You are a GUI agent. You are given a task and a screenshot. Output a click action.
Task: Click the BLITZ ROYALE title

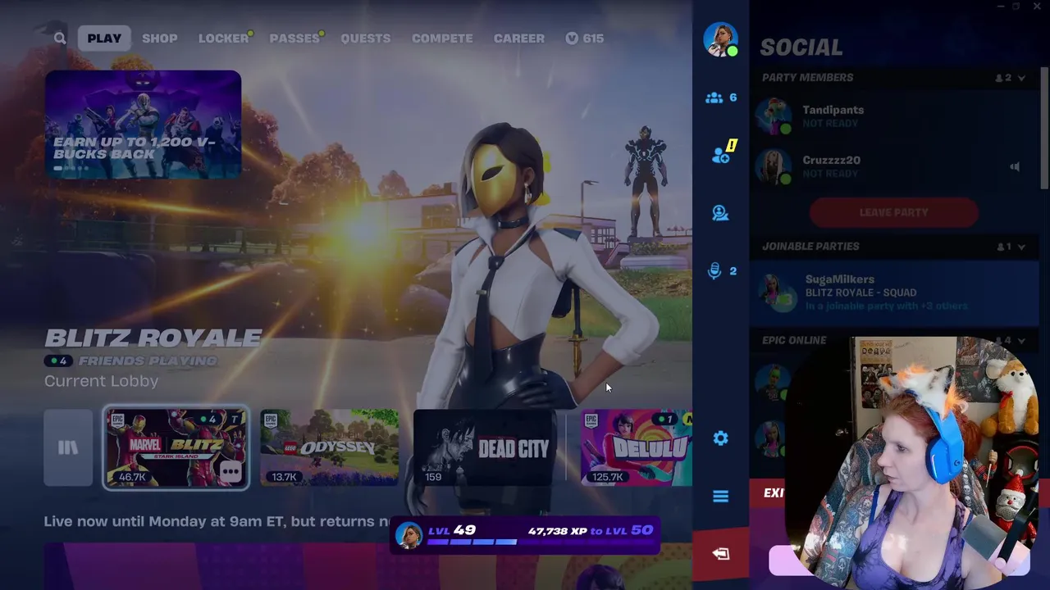tap(153, 338)
